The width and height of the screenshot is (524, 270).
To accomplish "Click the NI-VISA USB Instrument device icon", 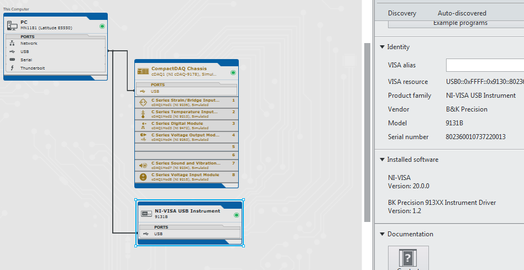I will 146,214.
